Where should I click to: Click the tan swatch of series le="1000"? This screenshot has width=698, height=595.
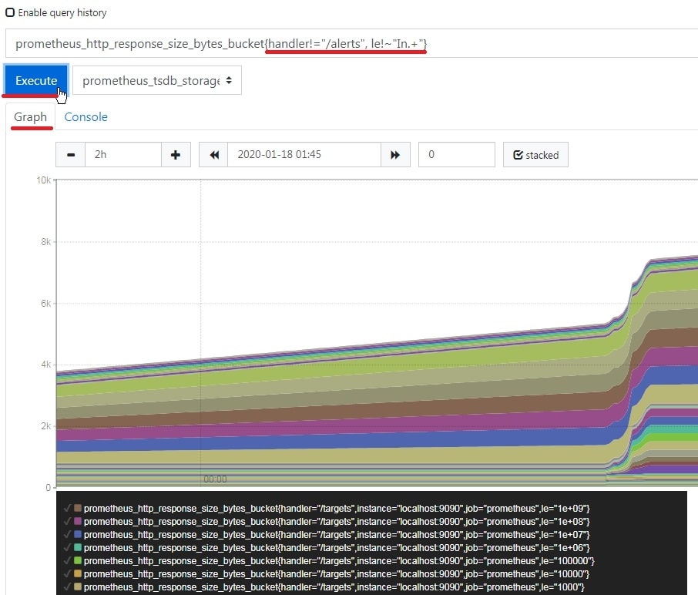coord(78,586)
